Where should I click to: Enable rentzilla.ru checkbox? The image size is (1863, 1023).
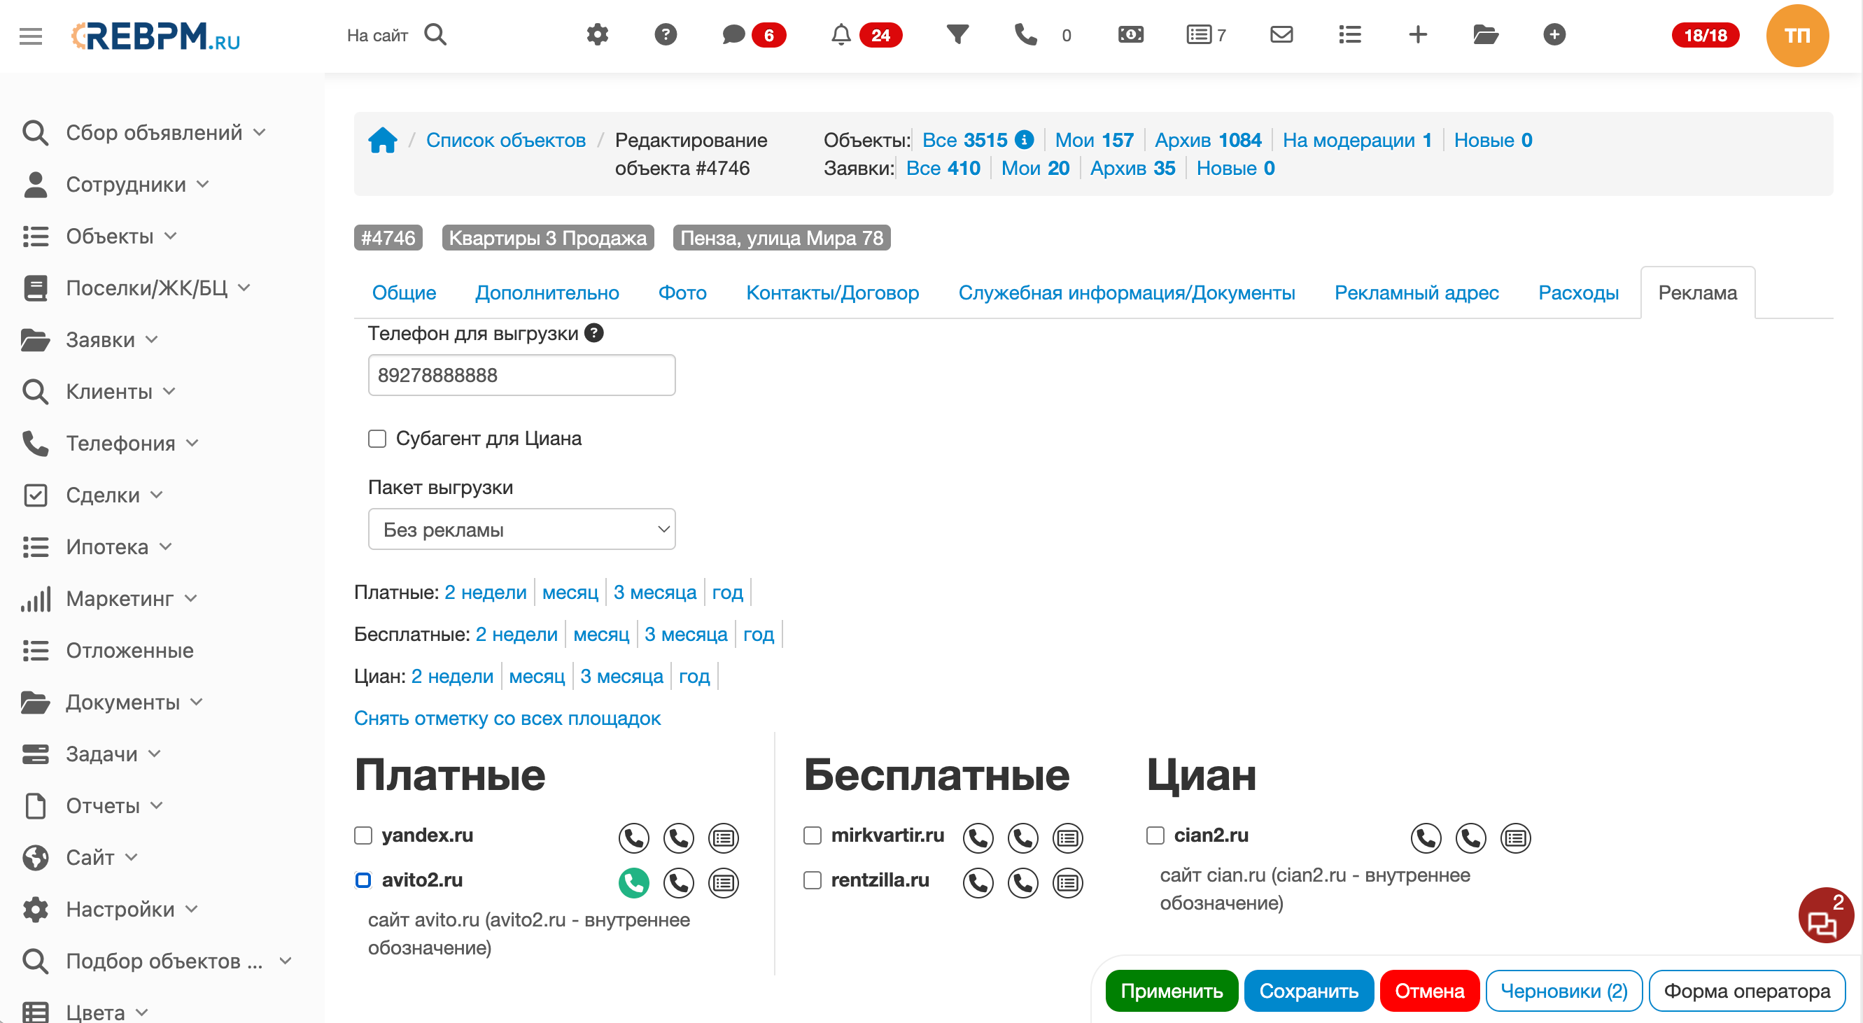tap(812, 880)
